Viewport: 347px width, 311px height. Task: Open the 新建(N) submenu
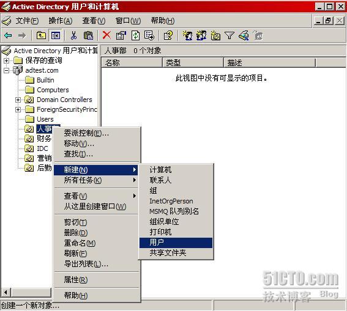coord(96,170)
